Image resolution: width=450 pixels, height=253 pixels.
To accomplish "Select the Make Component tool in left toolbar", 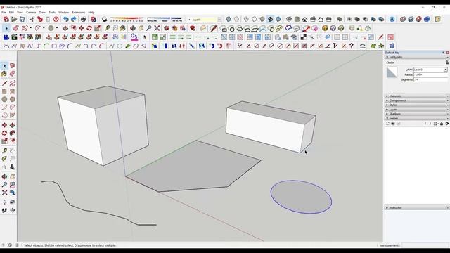I will point(13,65).
